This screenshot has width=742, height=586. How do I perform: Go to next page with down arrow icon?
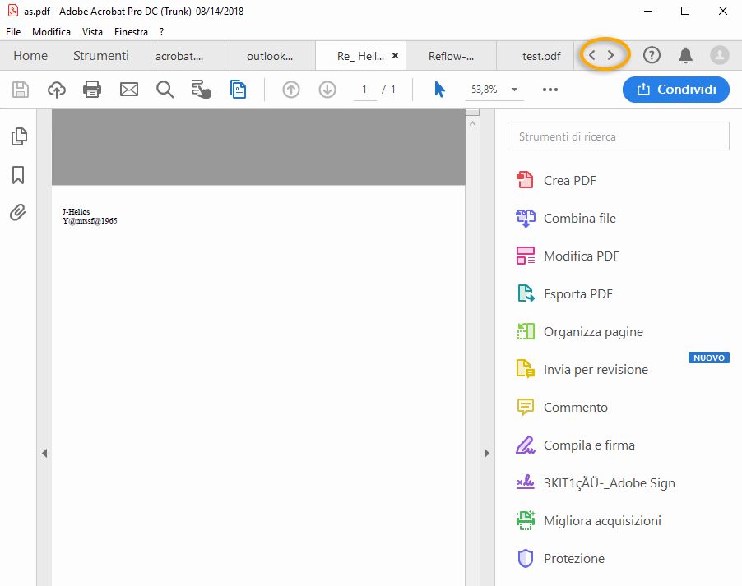point(327,90)
